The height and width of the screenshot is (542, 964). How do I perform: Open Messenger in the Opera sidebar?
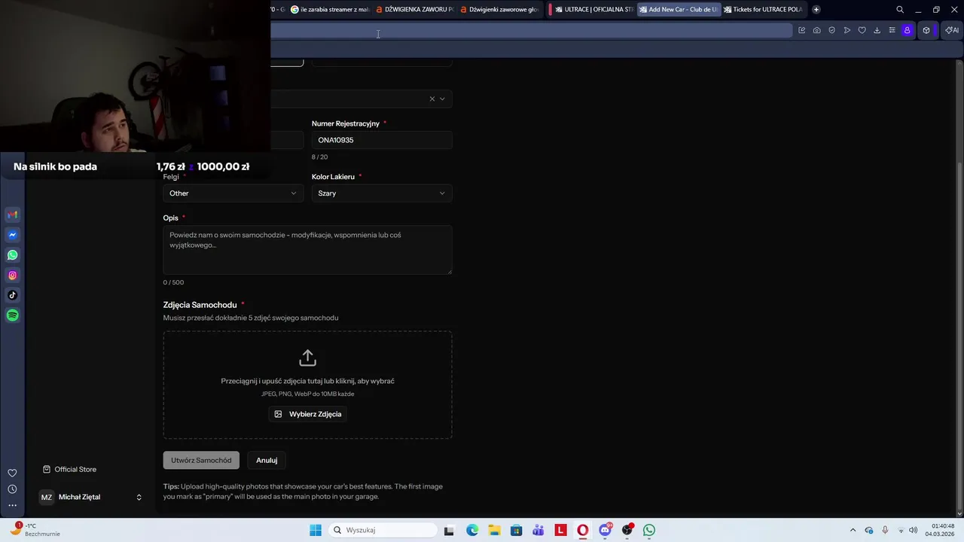tap(12, 235)
